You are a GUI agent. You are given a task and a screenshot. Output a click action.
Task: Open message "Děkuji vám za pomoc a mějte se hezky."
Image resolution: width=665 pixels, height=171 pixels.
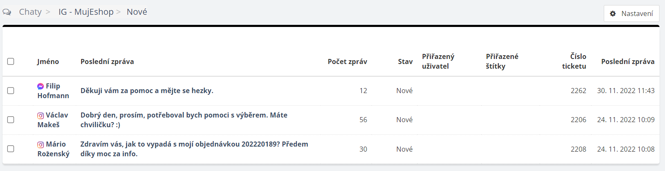click(x=147, y=91)
